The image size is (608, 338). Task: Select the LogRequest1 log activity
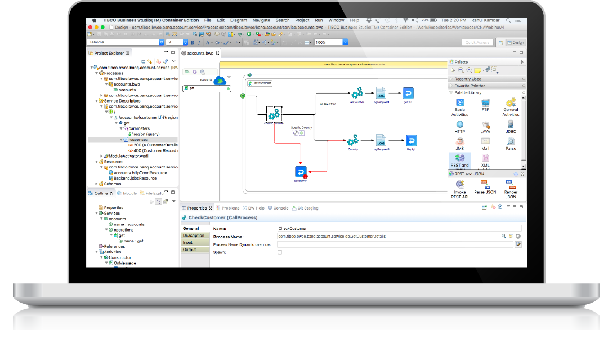pyautogui.click(x=381, y=93)
